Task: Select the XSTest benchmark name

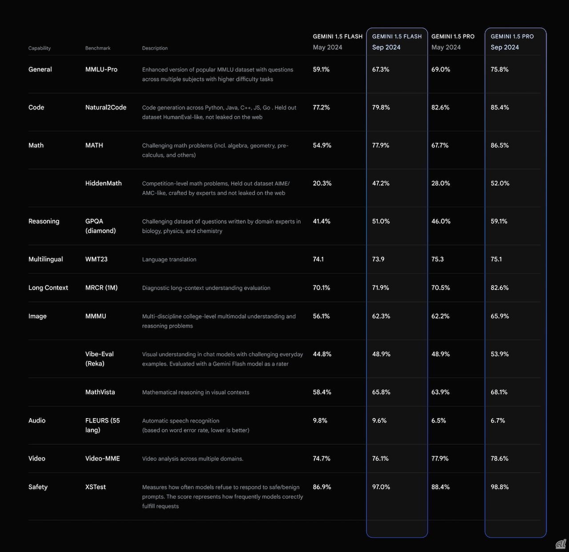Action: coord(96,487)
